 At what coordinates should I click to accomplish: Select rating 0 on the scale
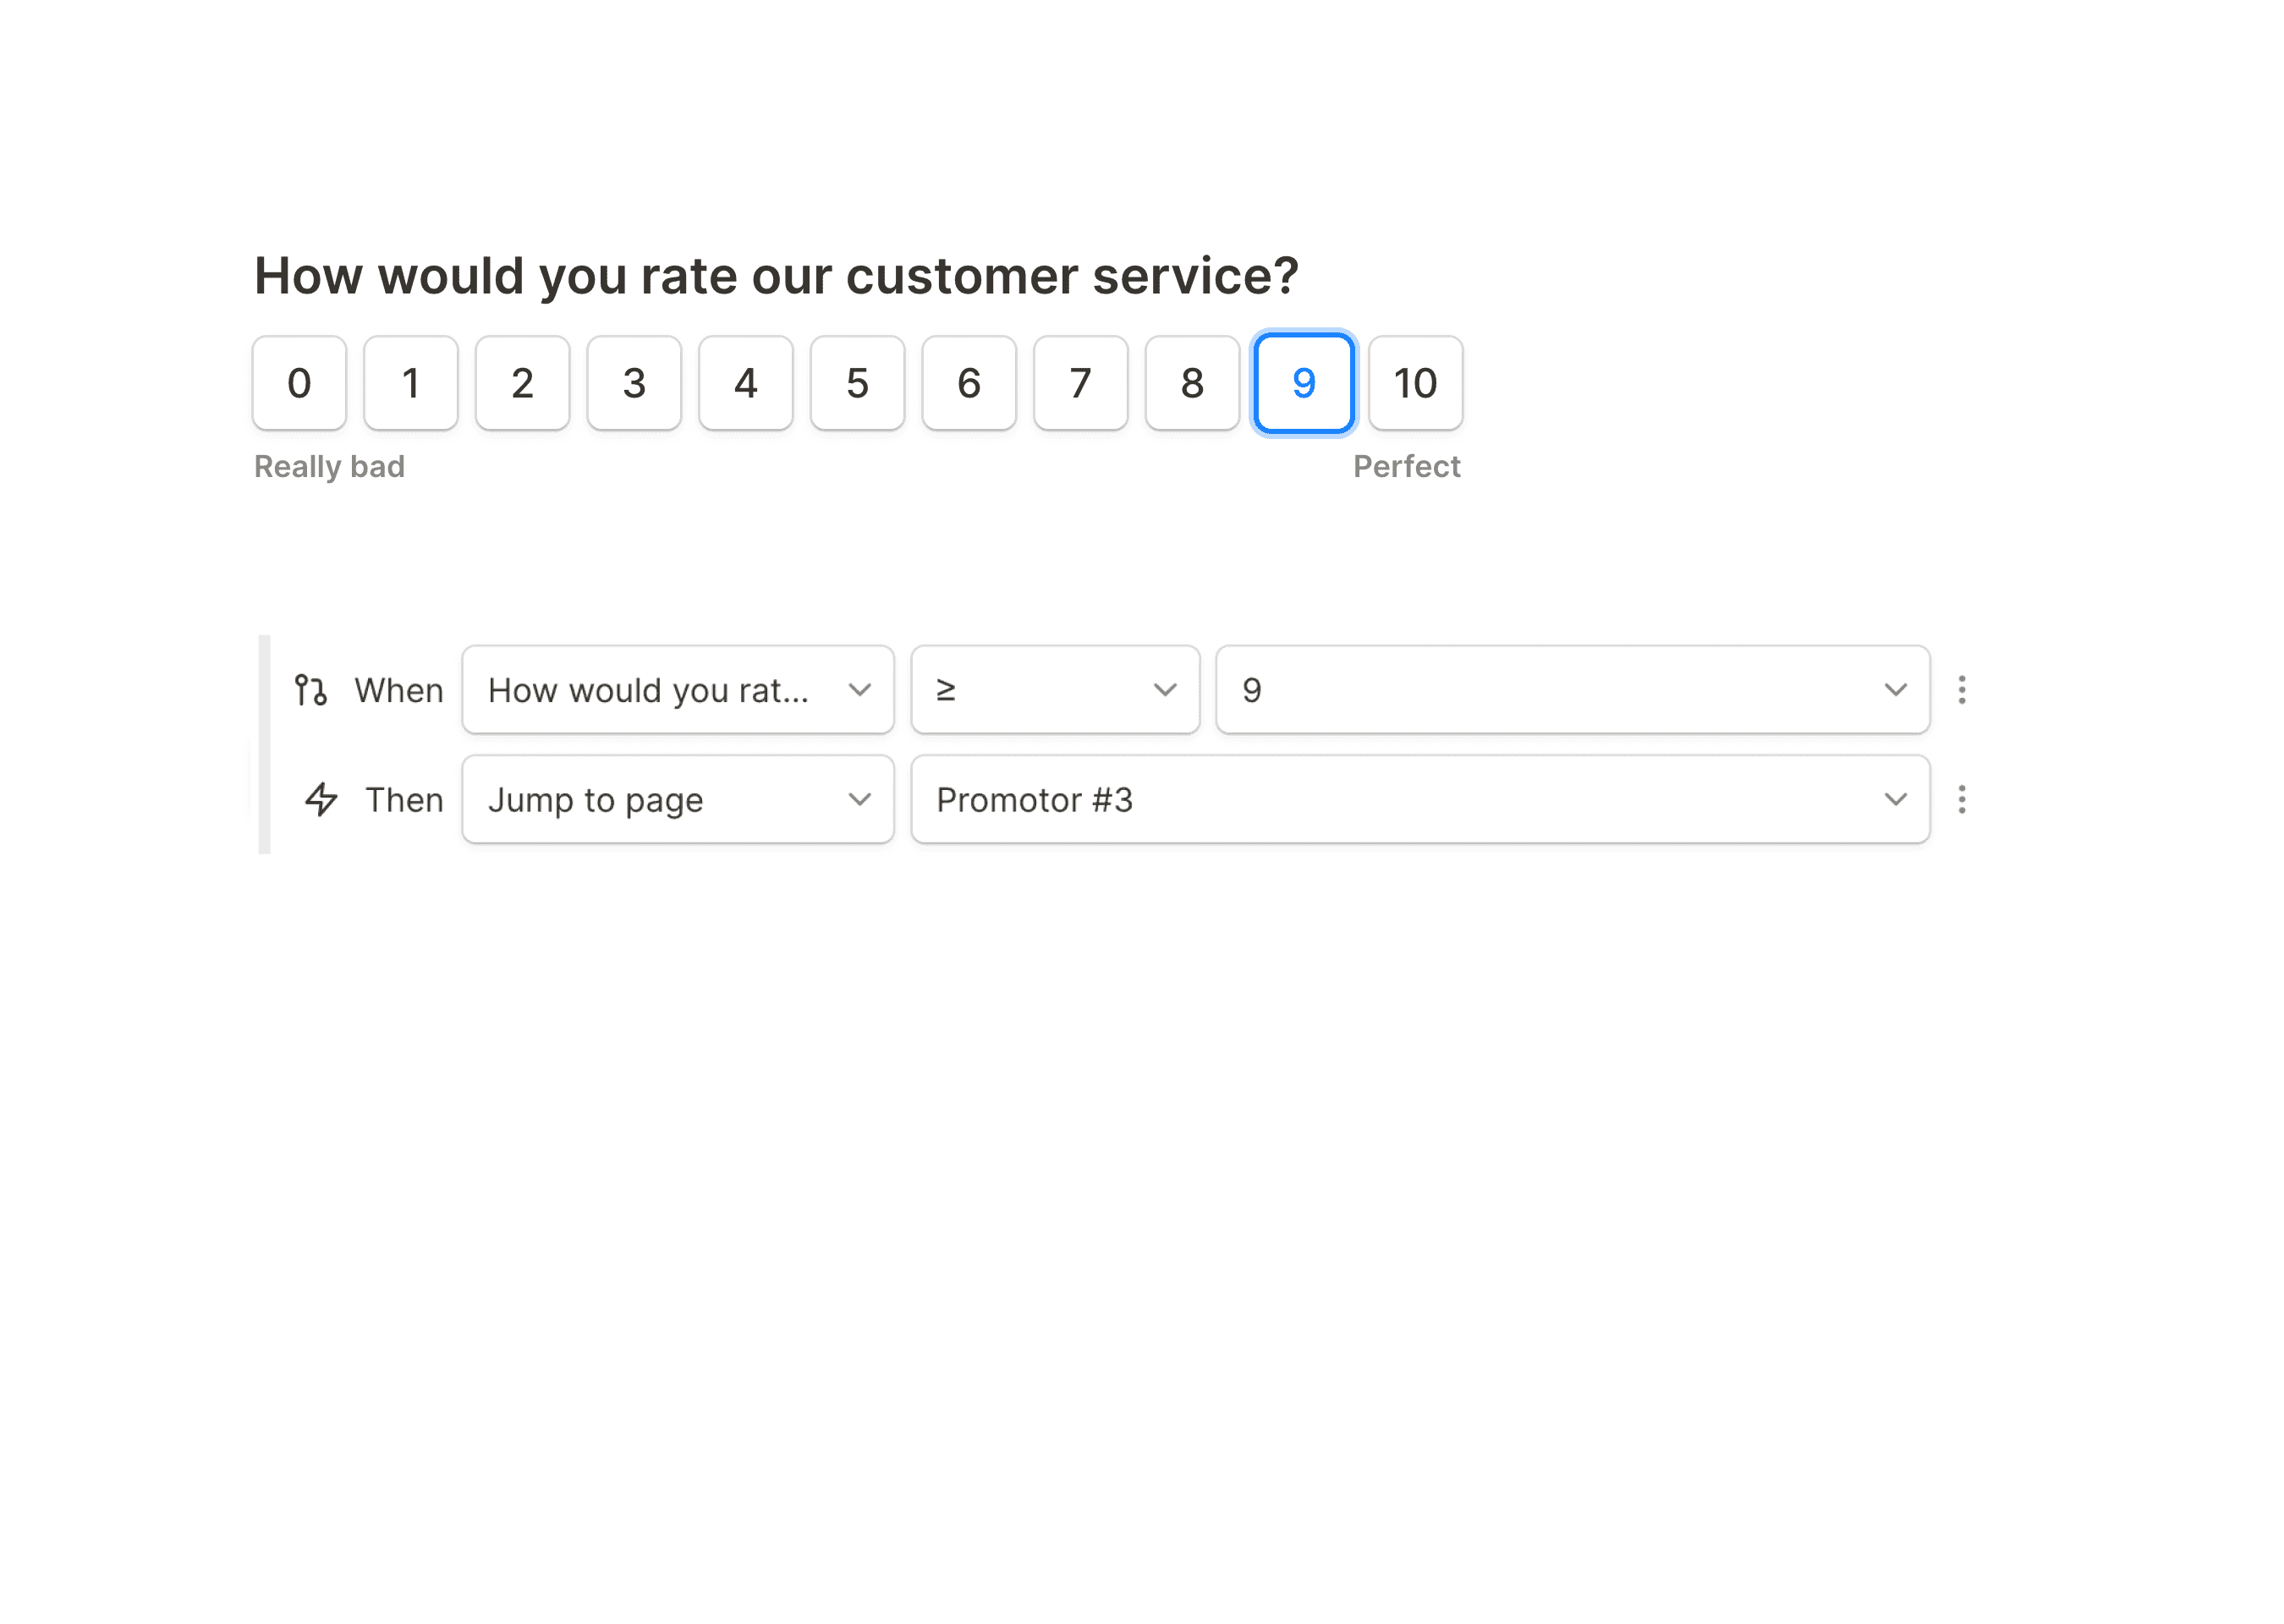tap(299, 383)
